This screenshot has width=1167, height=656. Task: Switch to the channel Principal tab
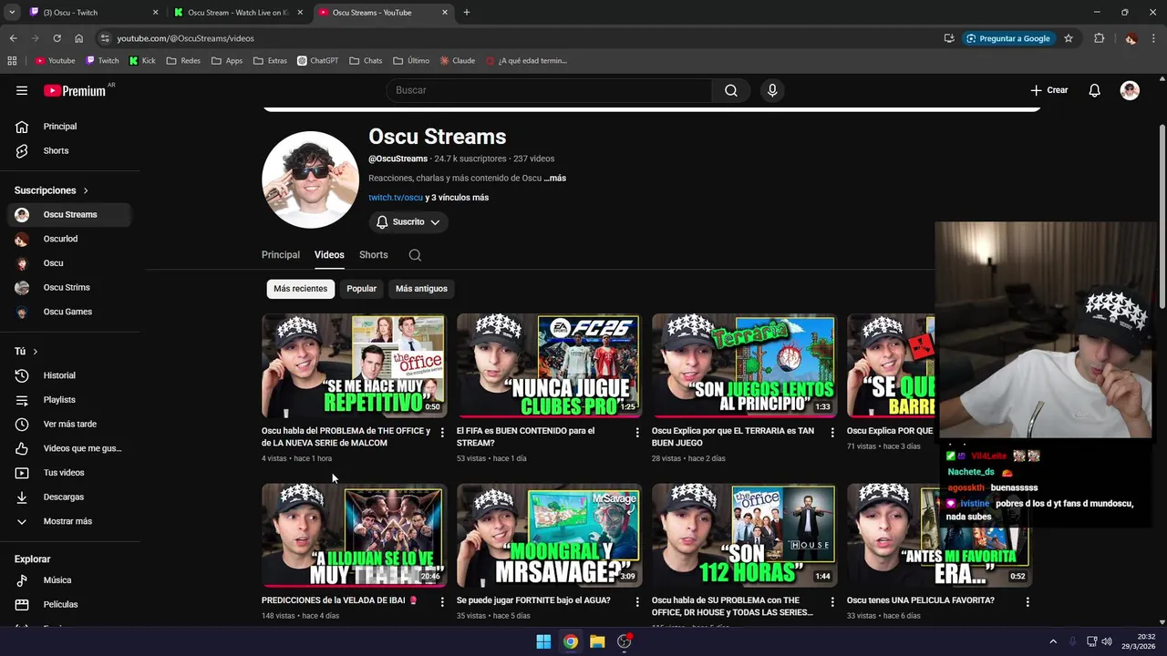[x=281, y=255]
